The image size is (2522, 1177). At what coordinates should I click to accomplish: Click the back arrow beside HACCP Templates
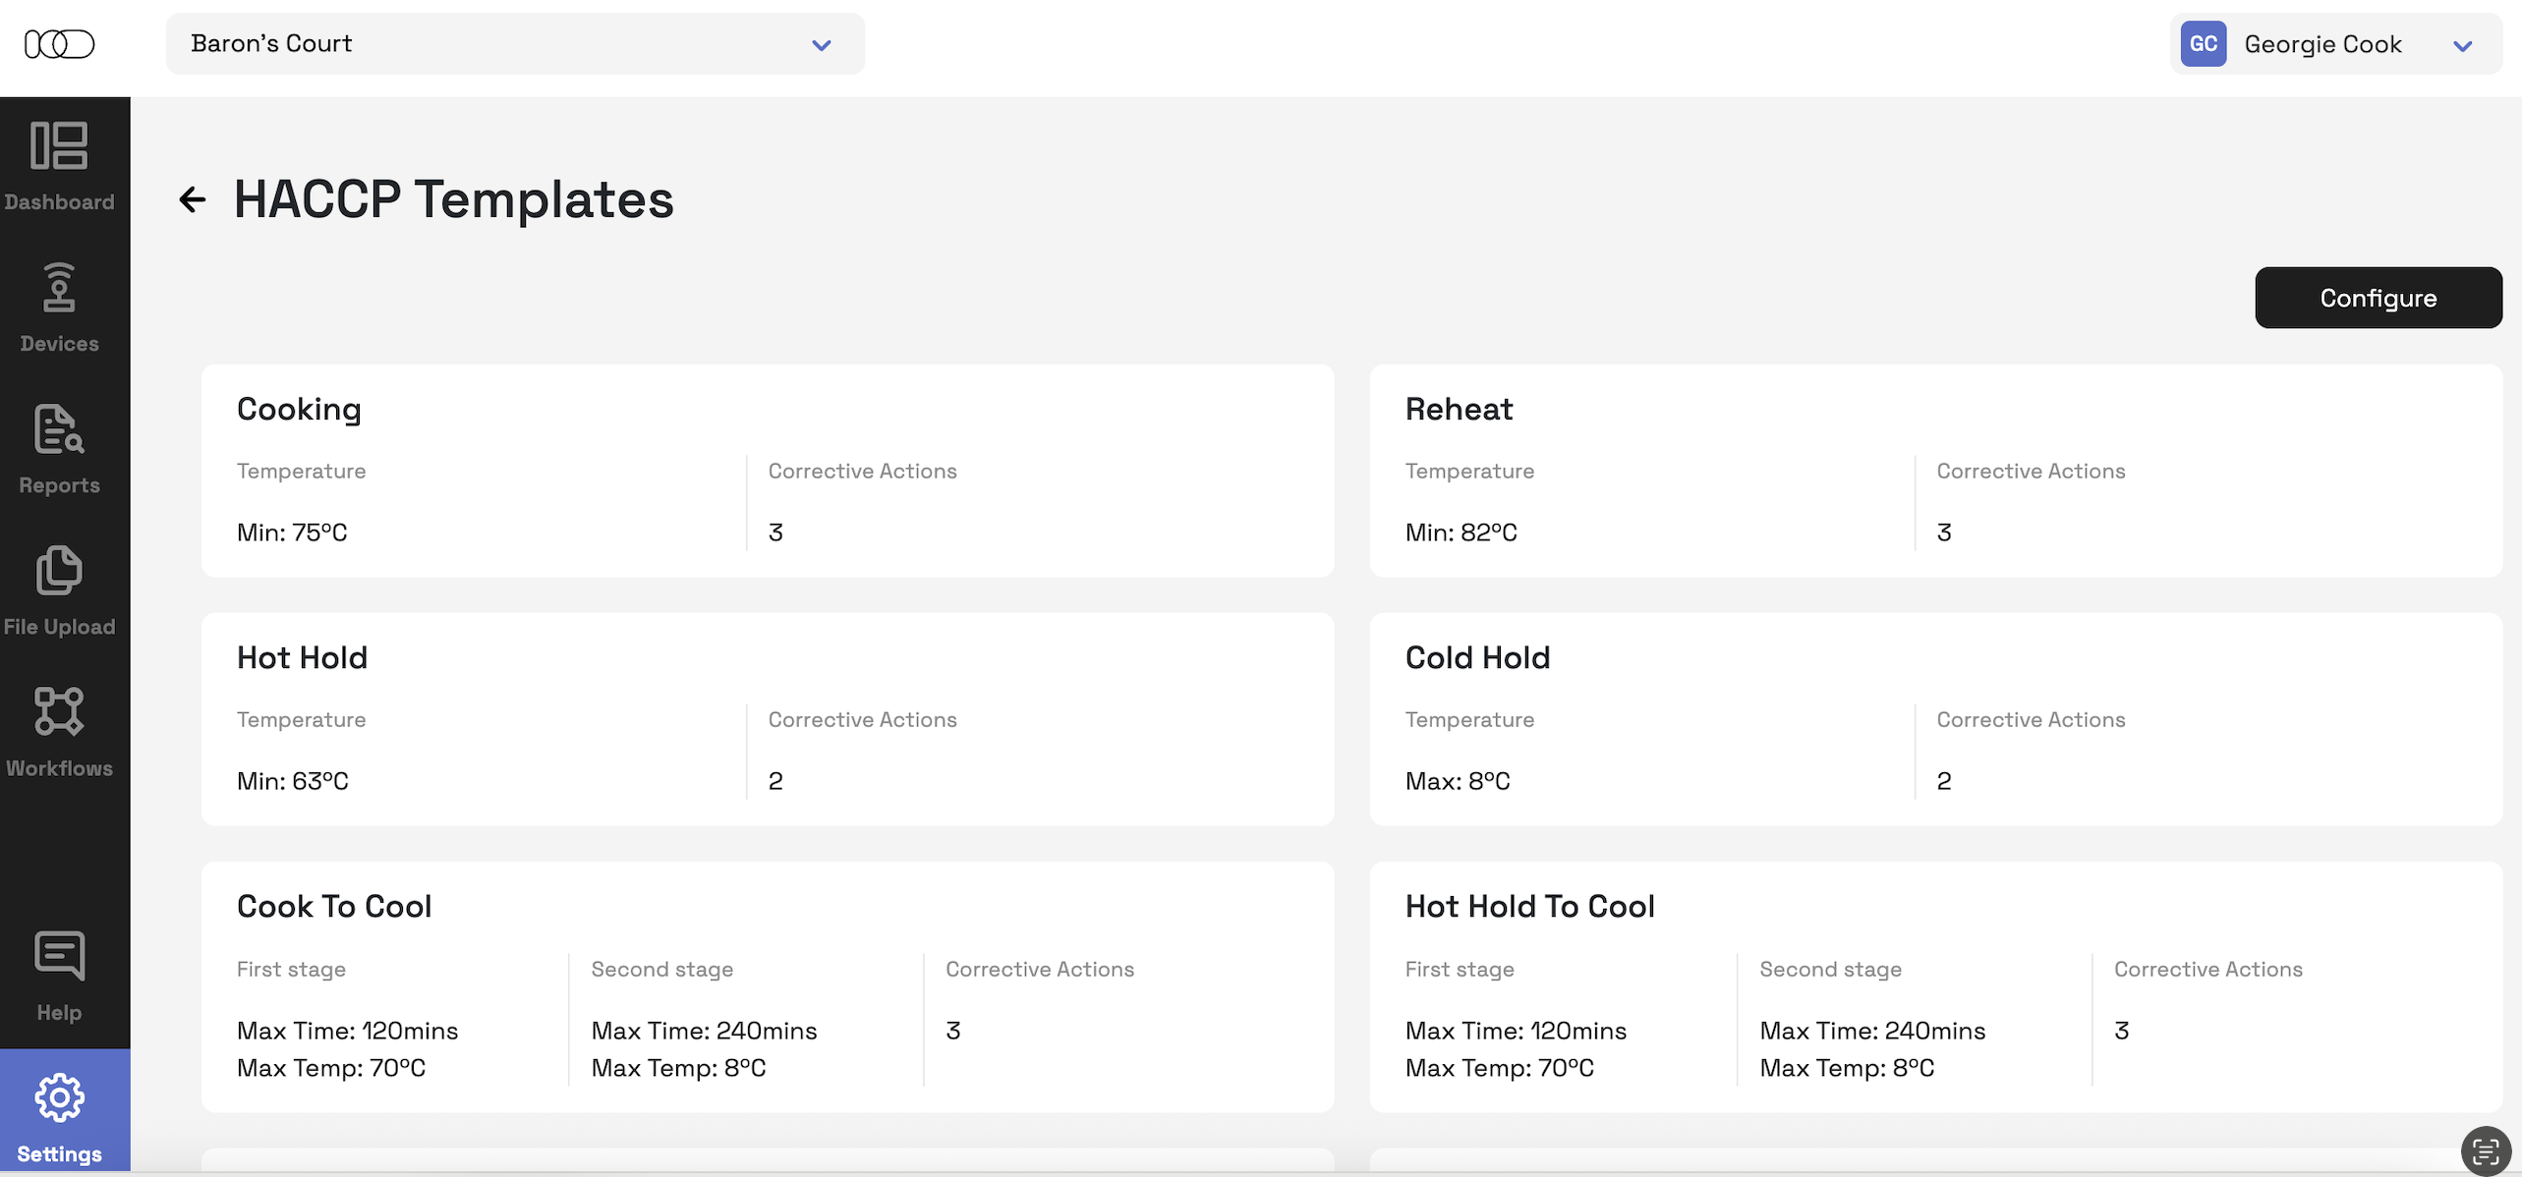pos(193,199)
